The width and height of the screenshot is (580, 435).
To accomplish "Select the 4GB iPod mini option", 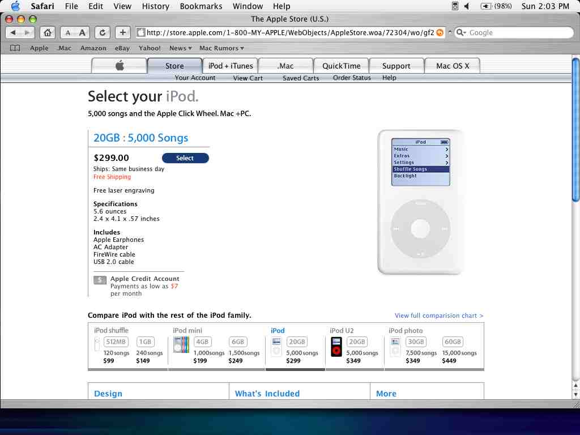I will (x=202, y=342).
